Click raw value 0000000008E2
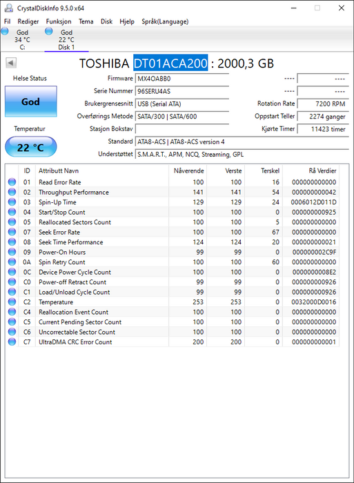Screen dimensions: 354x483 [x=314, y=273]
